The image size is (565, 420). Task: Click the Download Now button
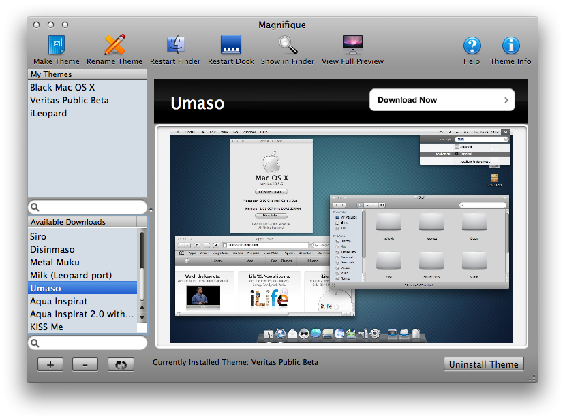click(442, 100)
